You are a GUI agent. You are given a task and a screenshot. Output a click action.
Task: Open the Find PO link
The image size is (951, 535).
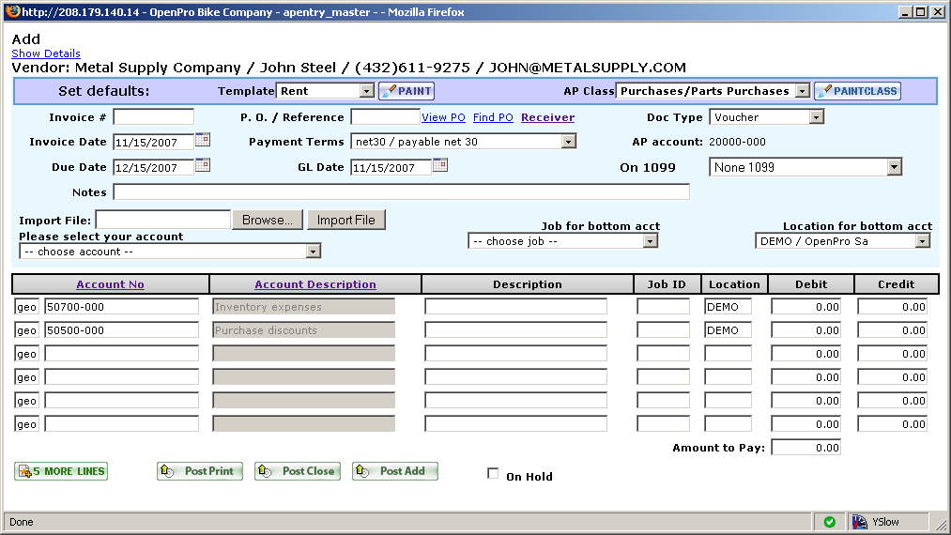point(493,117)
